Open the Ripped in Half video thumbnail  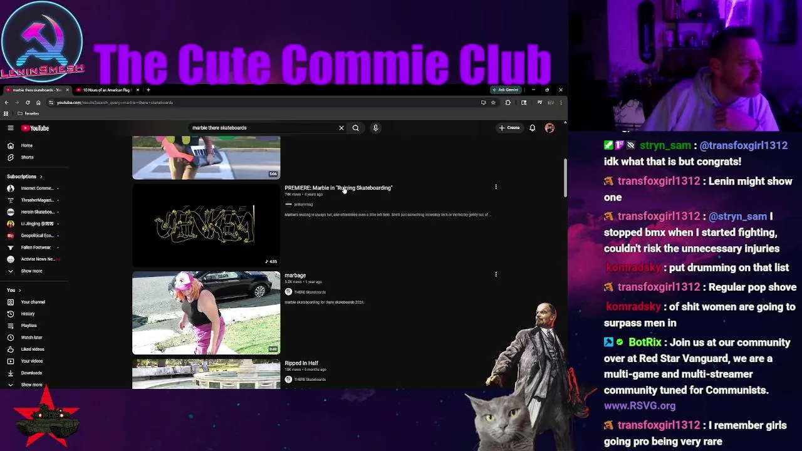[x=206, y=374]
